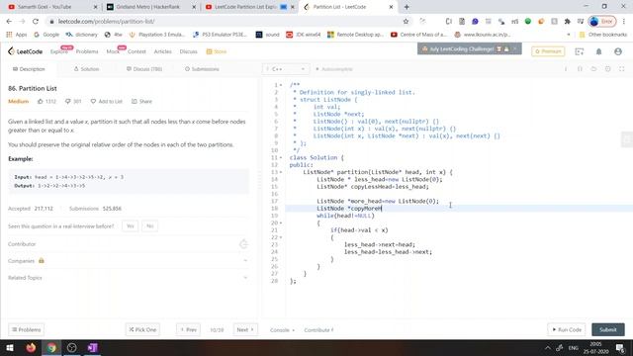The height and width of the screenshot is (356, 633).
Task: Fold the code at line 20
Action: tap(281, 223)
